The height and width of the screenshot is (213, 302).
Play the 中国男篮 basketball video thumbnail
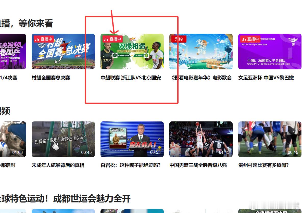201,139
